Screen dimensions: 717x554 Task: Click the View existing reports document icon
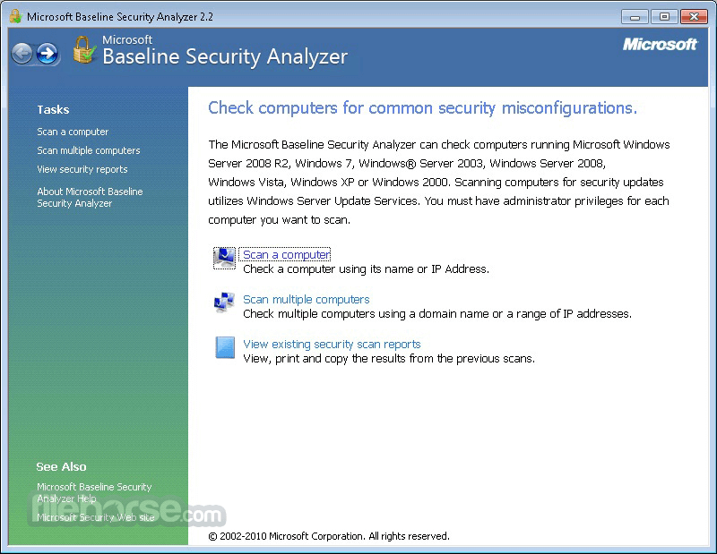[x=225, y=347]
